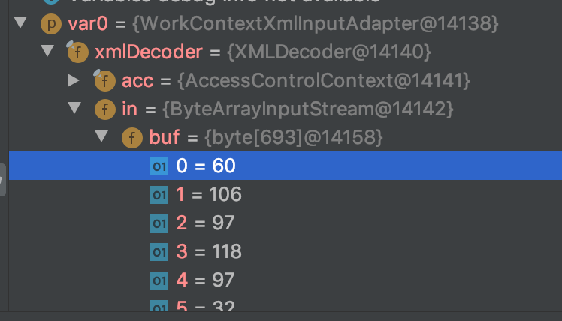
Task: Collapse the var0 tree node
Action: [x=20, y=23]
